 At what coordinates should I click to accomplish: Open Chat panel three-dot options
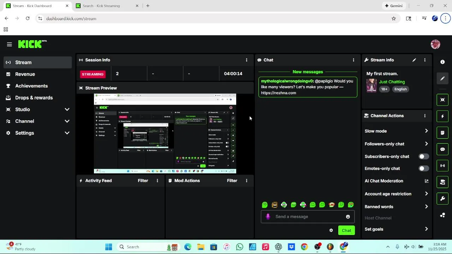(x=353, y=60)
